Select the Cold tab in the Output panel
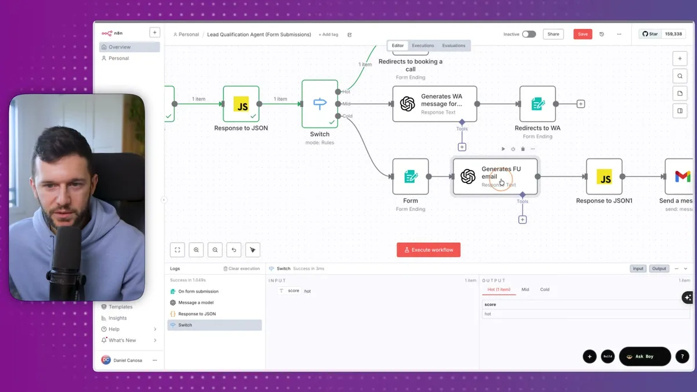The image size is (697, 392). (545, 289)
